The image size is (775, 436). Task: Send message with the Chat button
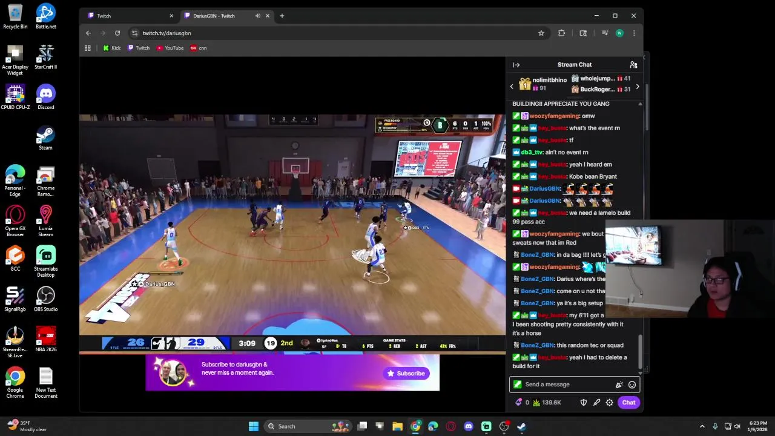[628, 403]
